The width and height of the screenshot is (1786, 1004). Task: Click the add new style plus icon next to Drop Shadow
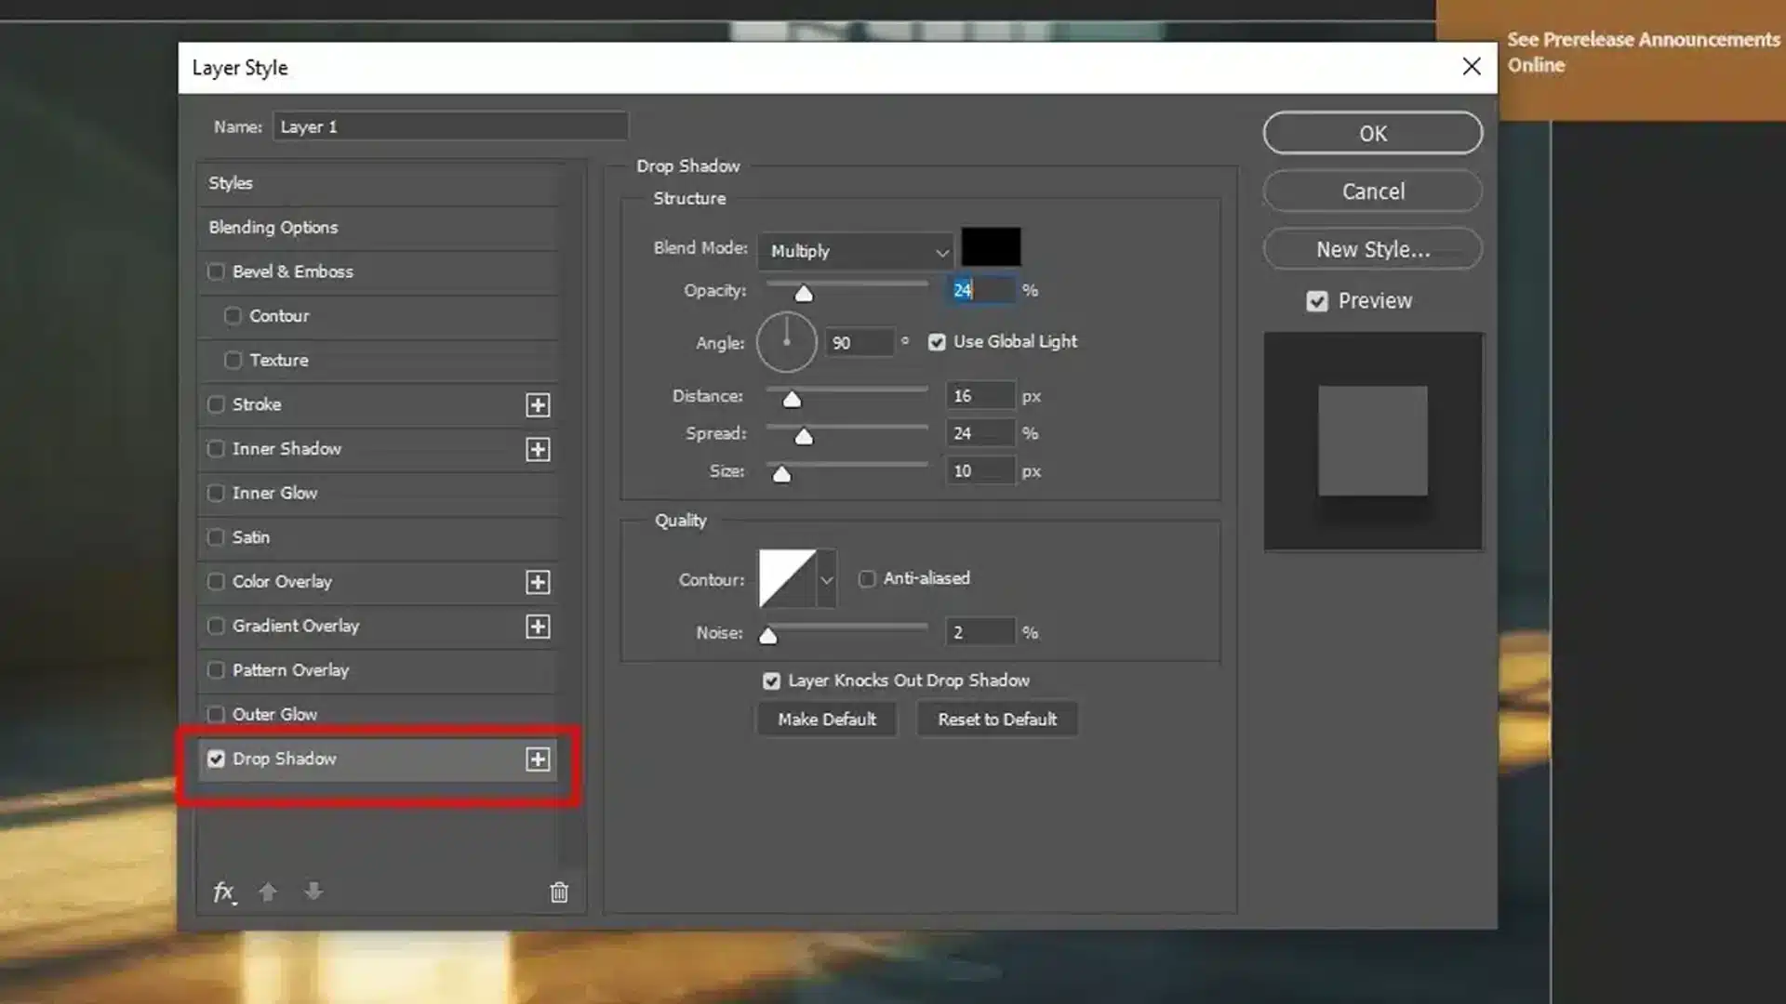[538, 759]
